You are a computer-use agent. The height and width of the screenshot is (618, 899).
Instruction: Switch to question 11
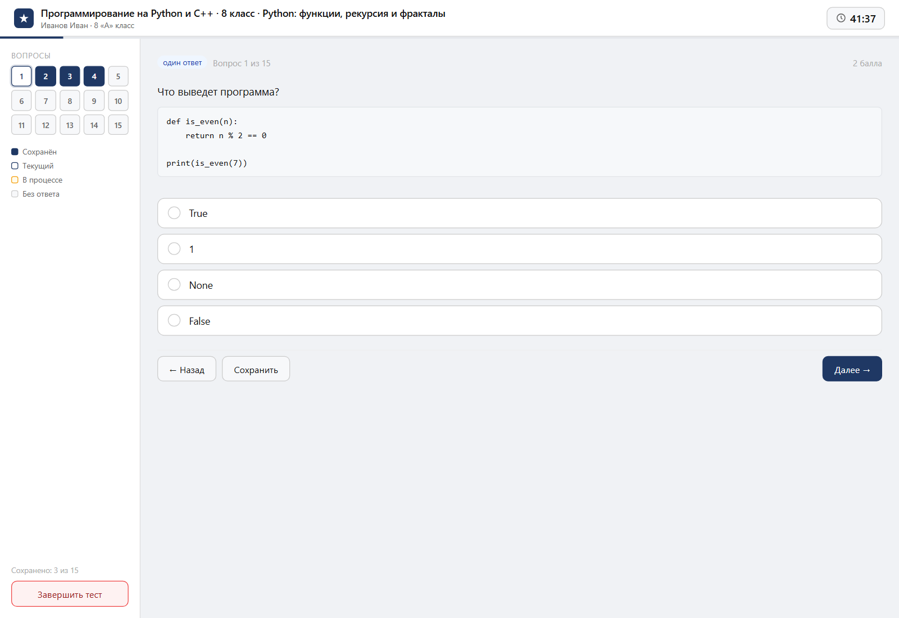pyautogui.click(x=21, y=125)
